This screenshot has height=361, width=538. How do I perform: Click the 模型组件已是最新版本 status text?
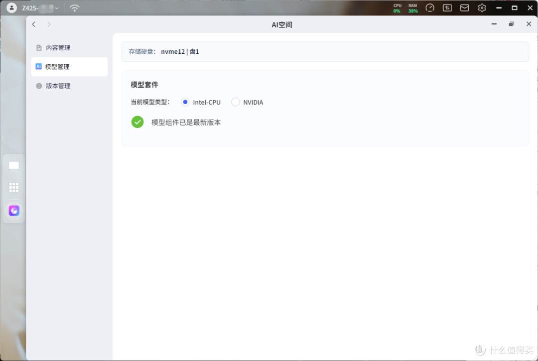pos(186,122)
